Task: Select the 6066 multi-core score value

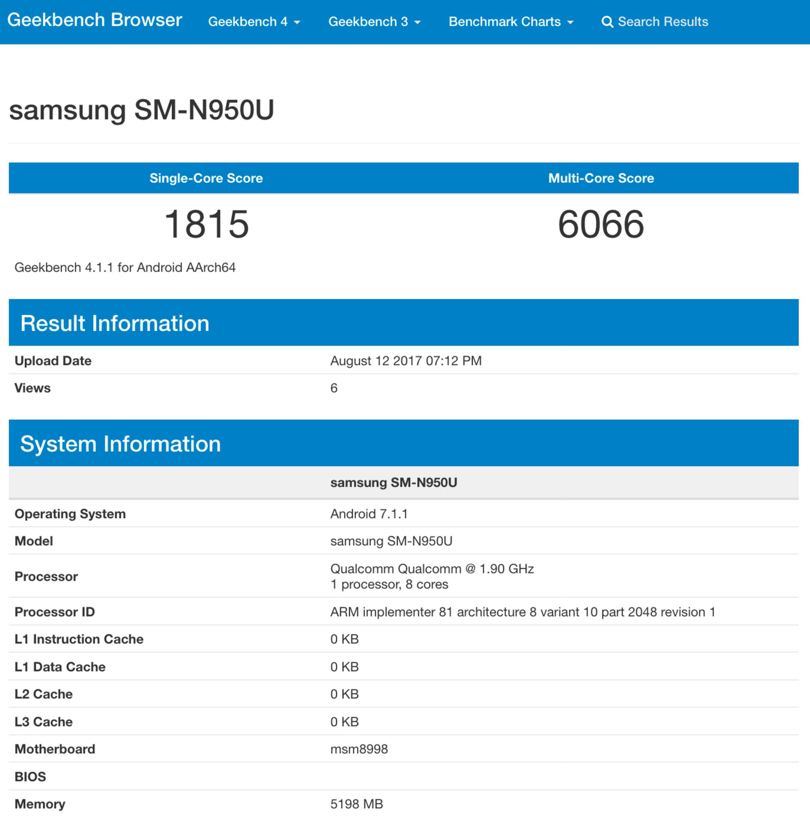Action: 601,224
